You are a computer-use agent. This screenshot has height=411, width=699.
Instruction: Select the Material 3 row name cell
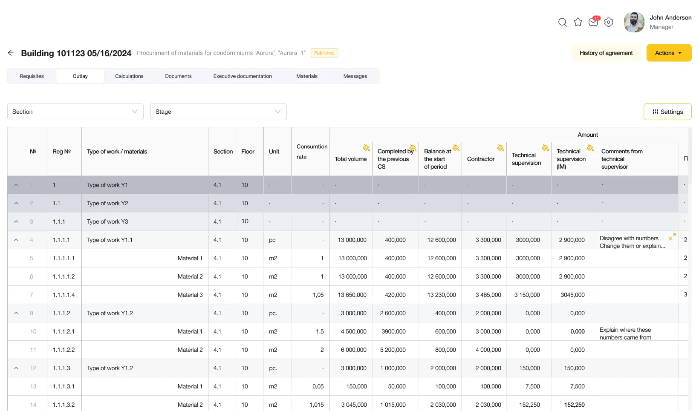[144, 295]
